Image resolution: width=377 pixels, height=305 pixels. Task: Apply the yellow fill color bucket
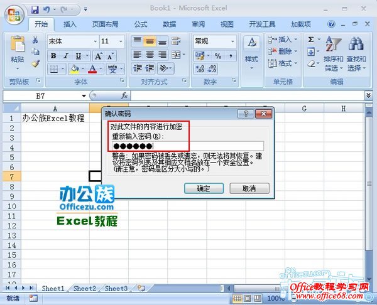click(x=75, y=69)
